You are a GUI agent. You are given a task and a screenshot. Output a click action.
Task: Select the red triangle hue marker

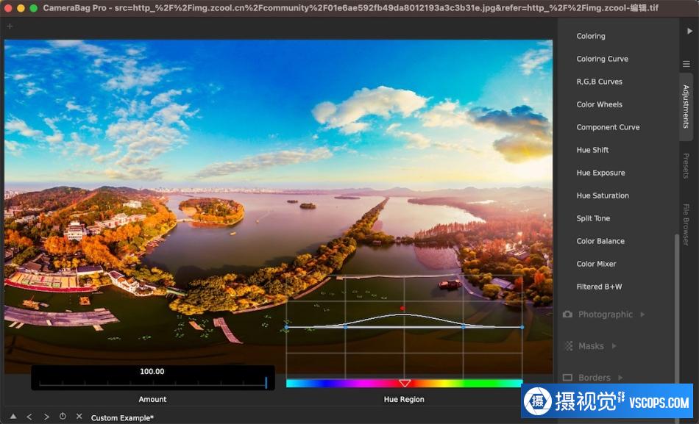(x=405, y=383)
